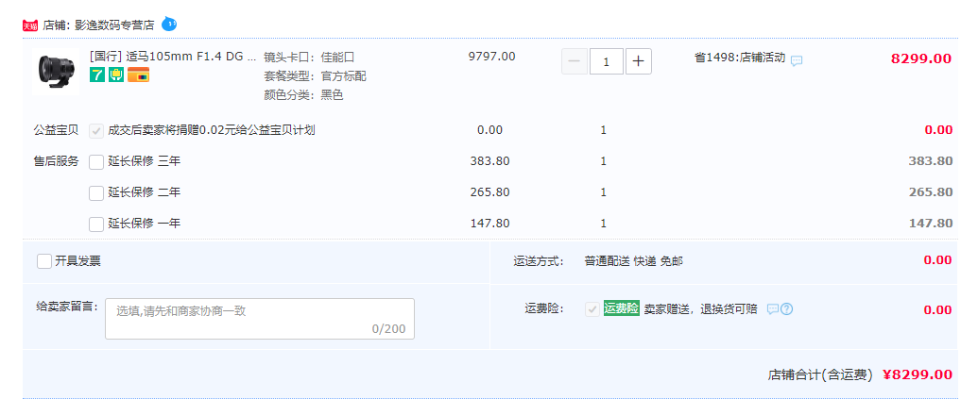
Task: Click the green 运费险 label
Action: point(621,308)
